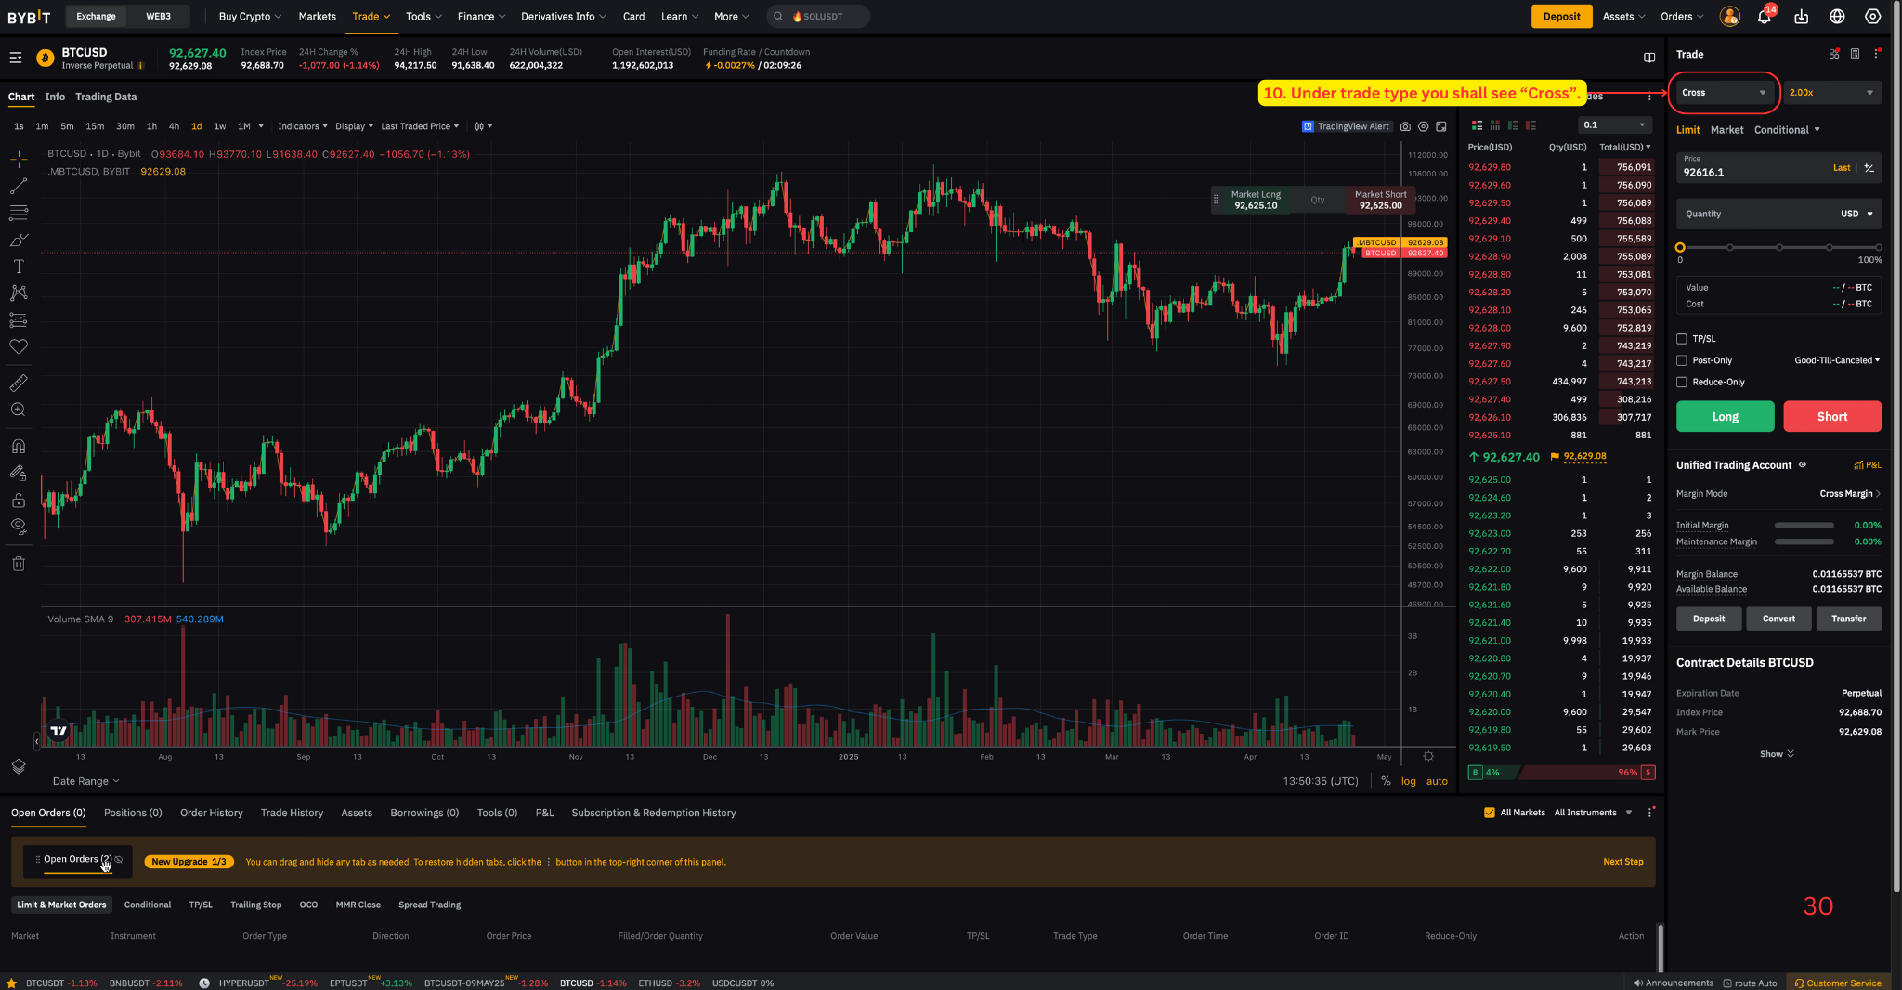Viewport: 1902px width, 990px height.
Task: Open chart settings gear next to camera
Action: click(x=1423, y=126)
